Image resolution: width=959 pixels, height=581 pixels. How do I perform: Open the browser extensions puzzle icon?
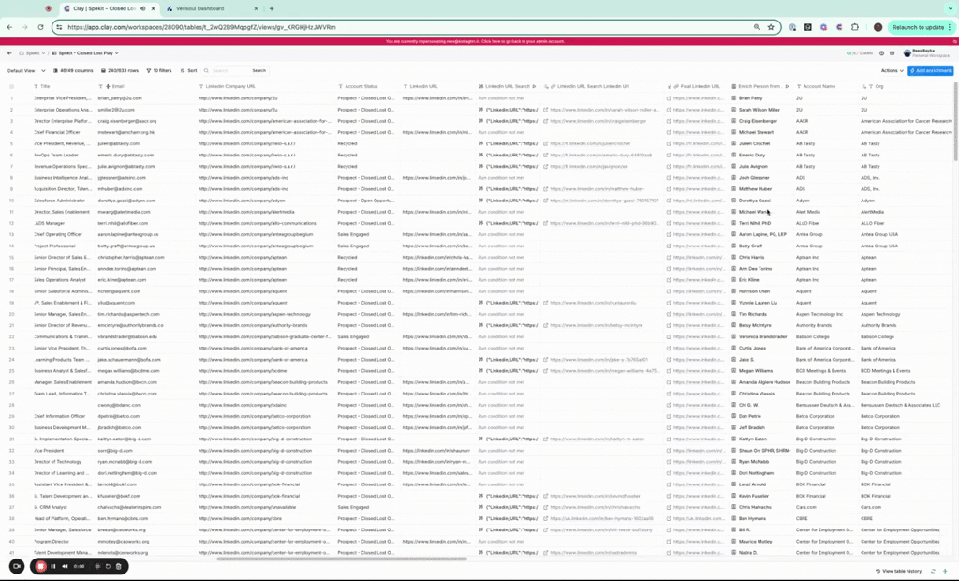point(856,27)
